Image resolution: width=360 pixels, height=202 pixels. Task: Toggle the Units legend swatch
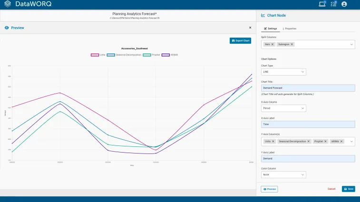95,55
